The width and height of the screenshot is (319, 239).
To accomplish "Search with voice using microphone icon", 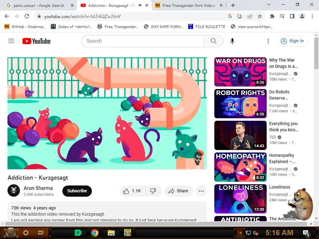I will tap(232, 41).
